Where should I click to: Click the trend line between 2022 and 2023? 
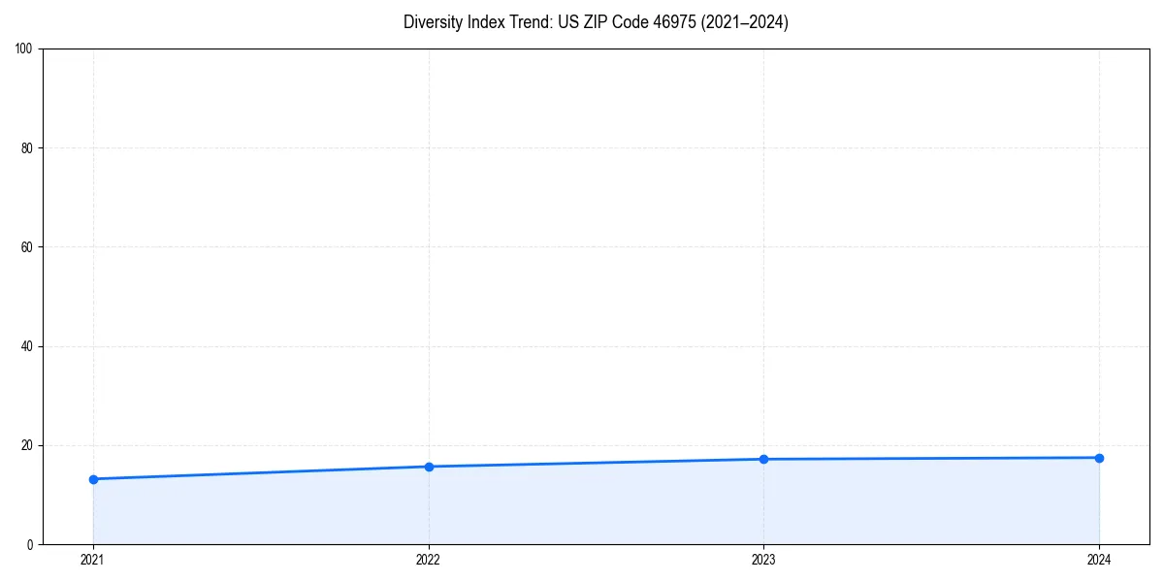[x=596, y=462]
